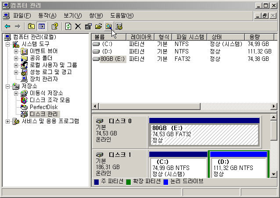Click the Help icon in the toolbar
This screenshot has width=280, height=198.
(x=55, y=26)
